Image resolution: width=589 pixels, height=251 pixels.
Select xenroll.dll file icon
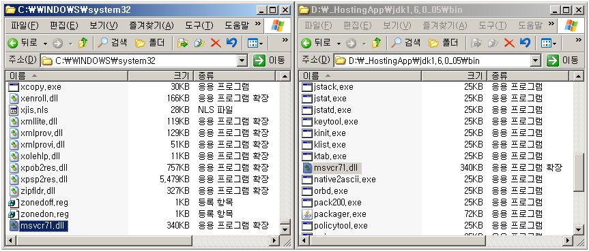(14, 99)
